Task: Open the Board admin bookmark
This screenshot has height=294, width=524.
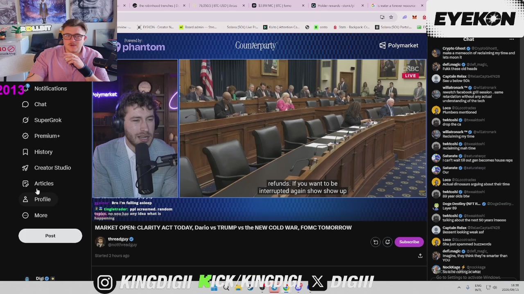Action: [x=198, y=27]
